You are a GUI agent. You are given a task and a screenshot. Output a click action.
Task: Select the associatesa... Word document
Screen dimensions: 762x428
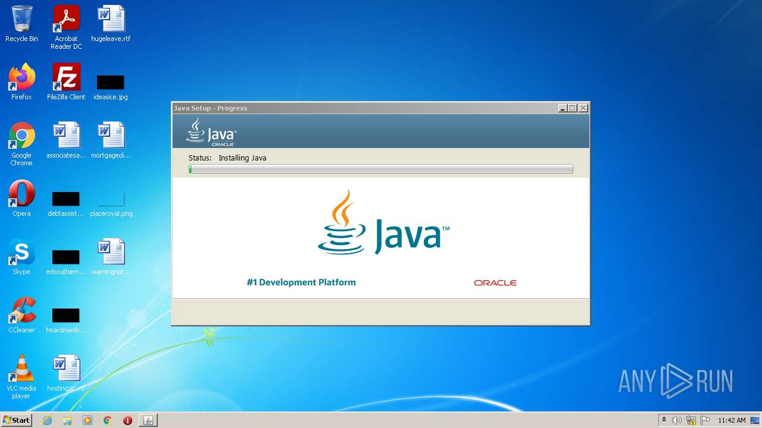(x=66, y=140)
